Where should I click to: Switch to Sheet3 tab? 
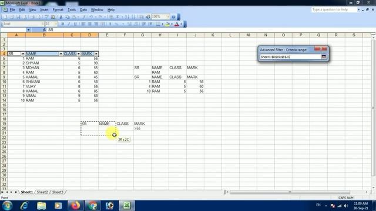58,192
